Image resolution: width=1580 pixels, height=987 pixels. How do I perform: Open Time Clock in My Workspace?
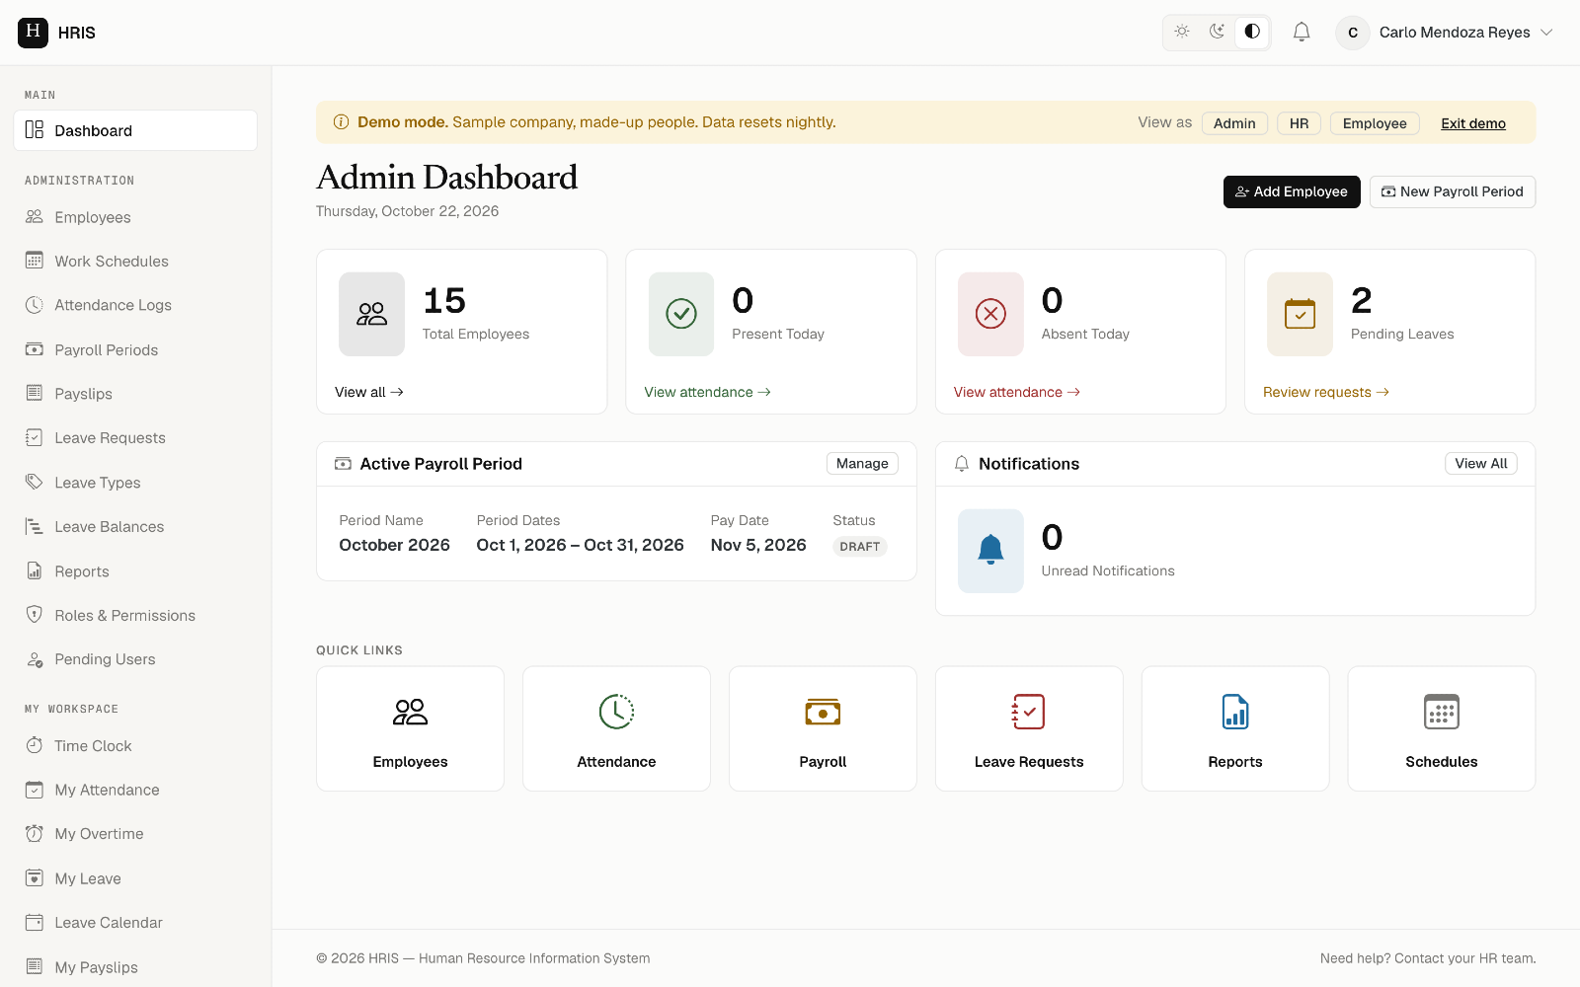(x=135, y=746)
